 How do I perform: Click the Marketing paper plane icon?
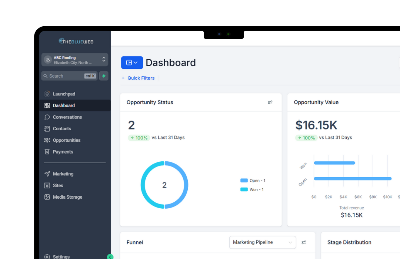(47, 174)
